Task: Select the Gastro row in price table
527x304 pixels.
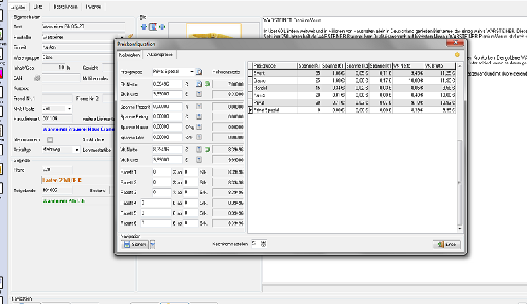Action: click(352, 80)
